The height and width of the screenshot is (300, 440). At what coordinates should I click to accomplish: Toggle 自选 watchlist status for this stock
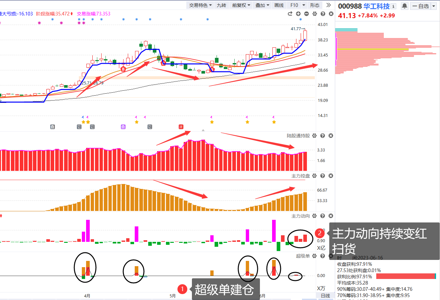click(421, 6)
